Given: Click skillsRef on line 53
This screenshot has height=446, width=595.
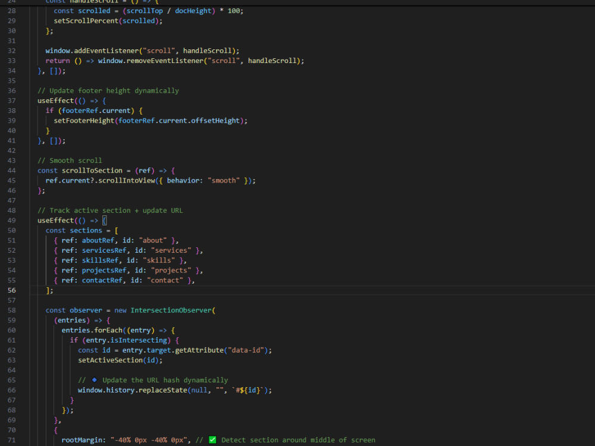Looking at the screenshot, I should [100, 260].
